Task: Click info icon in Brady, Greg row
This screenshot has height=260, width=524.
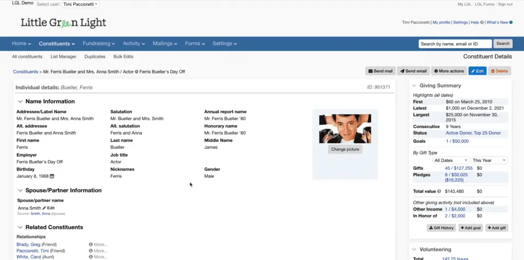Action: tap(91, 245)
